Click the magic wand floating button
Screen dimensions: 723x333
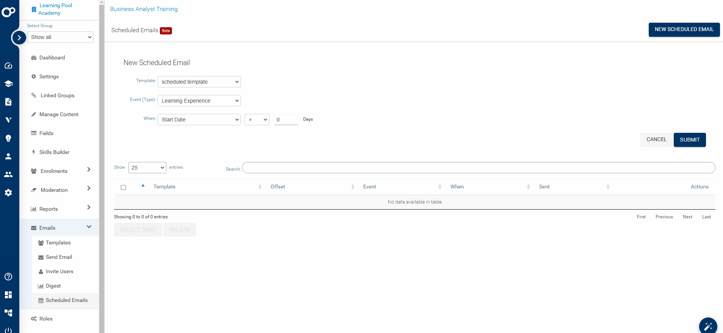point(708,326)
